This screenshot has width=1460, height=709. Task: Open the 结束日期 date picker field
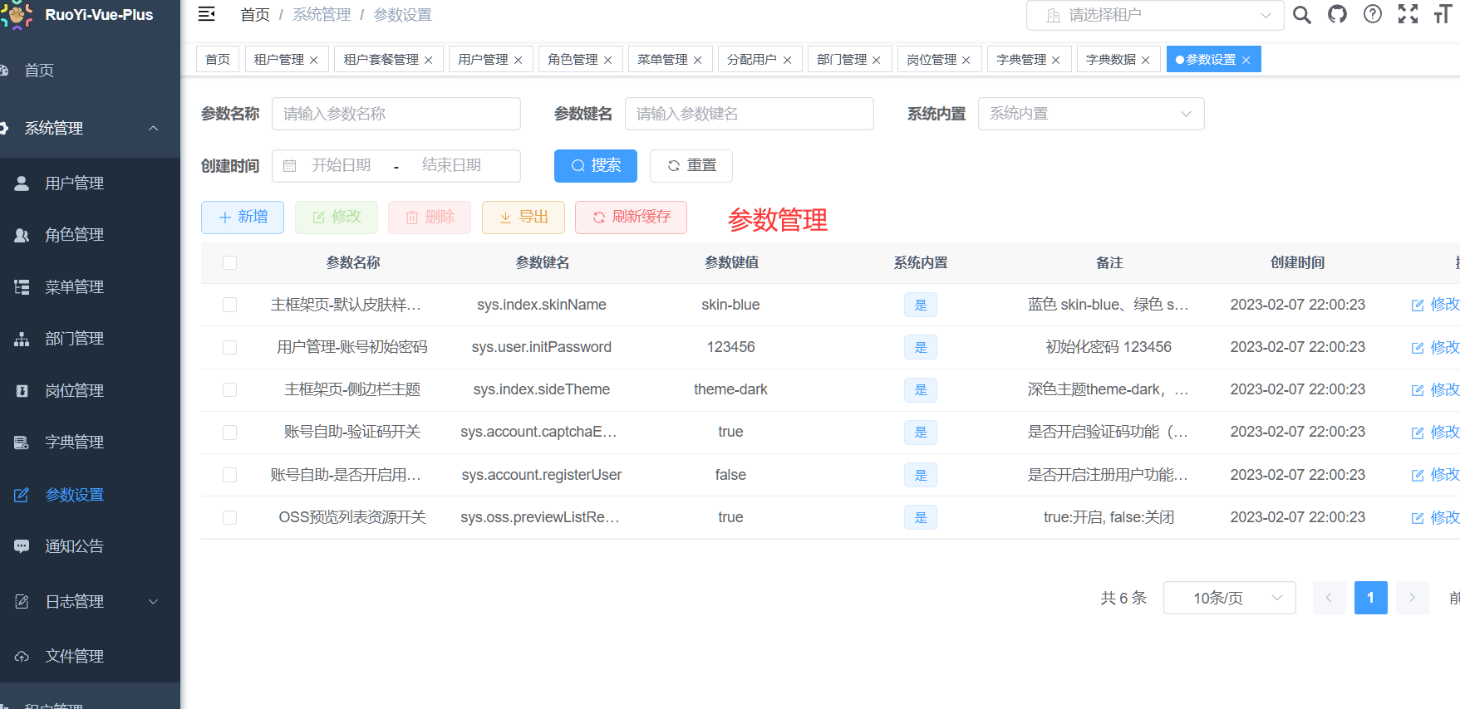tap(451, 165)
